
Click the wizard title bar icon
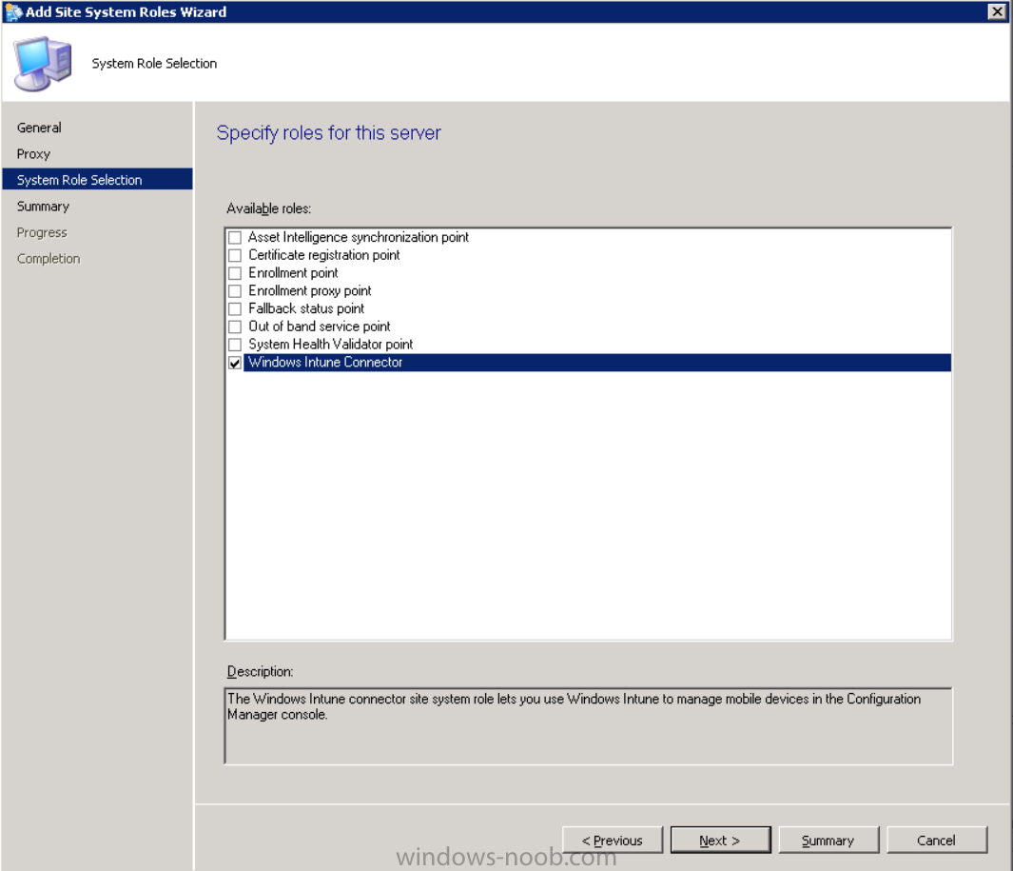[13, 11]
